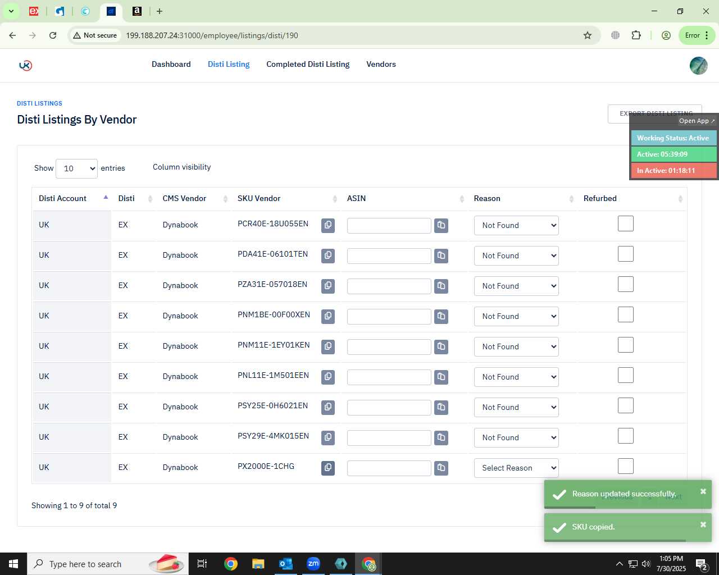Tick Refurbed checkbox for PNL11E-1M501EEN
Image resolution: width=719 pixels, height=575 pixels.
626,375
